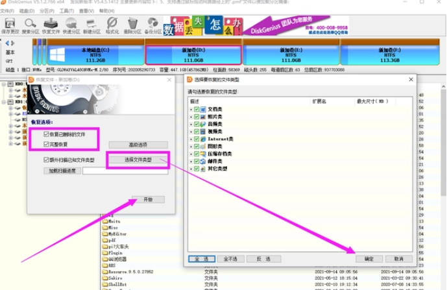447x290 pixels.
Task: Click the 保存更改 (Save Changes) toolbar icon
Action: click(10, 25)
